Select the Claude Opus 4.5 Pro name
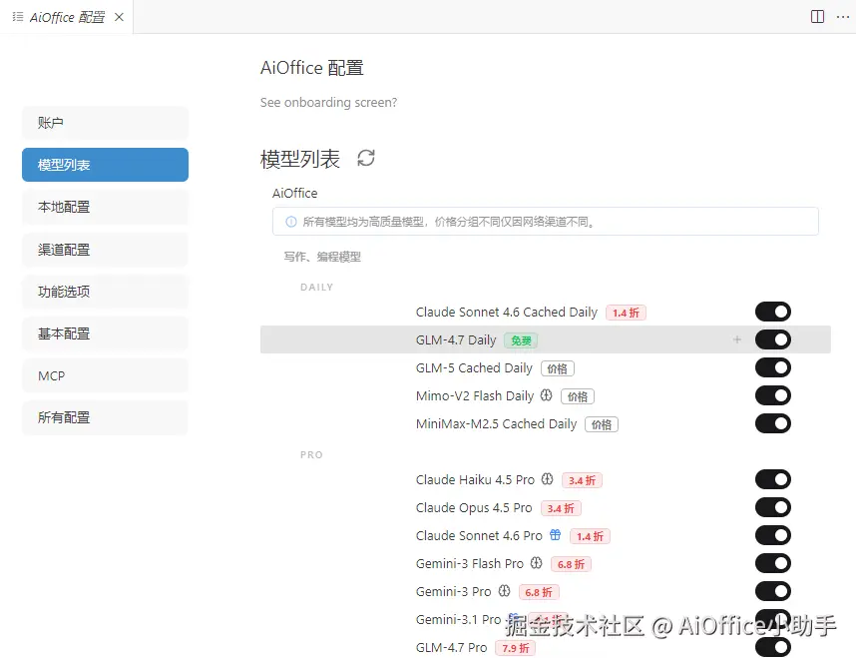The image size is (856, 658). [474, 507]
